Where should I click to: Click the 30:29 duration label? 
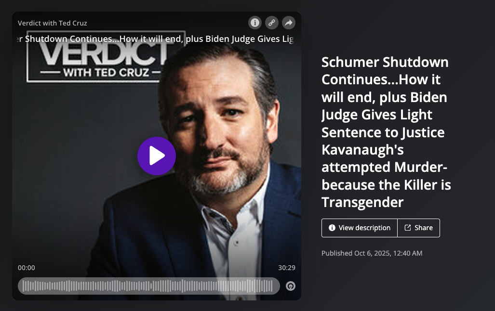point(287,268)
